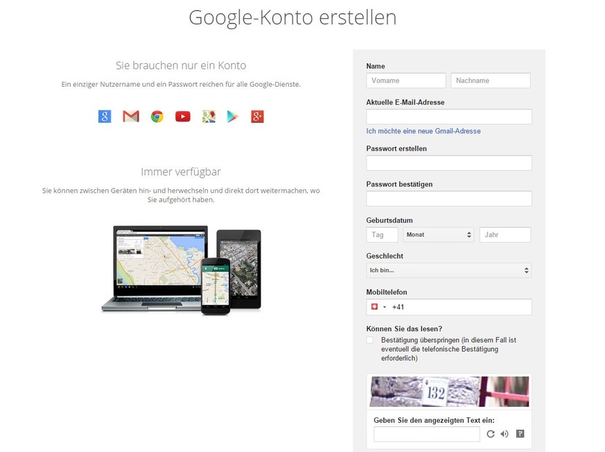The image size is (605, 452).
Task: Click the 'Name' label above name fields
Action: (376, 66)
